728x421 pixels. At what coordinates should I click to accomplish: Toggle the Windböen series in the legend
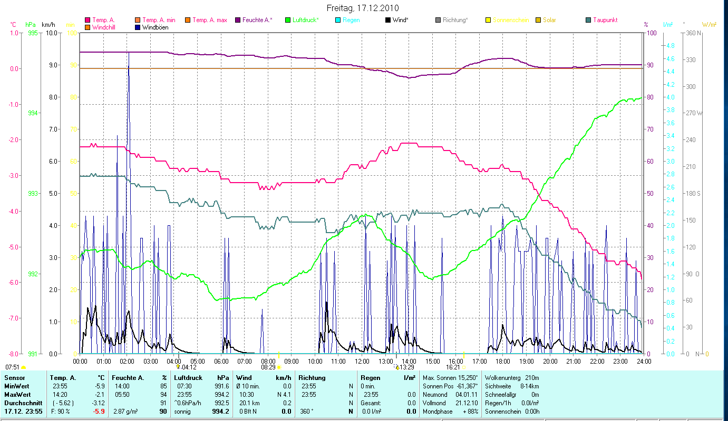[x=155, y=27]
